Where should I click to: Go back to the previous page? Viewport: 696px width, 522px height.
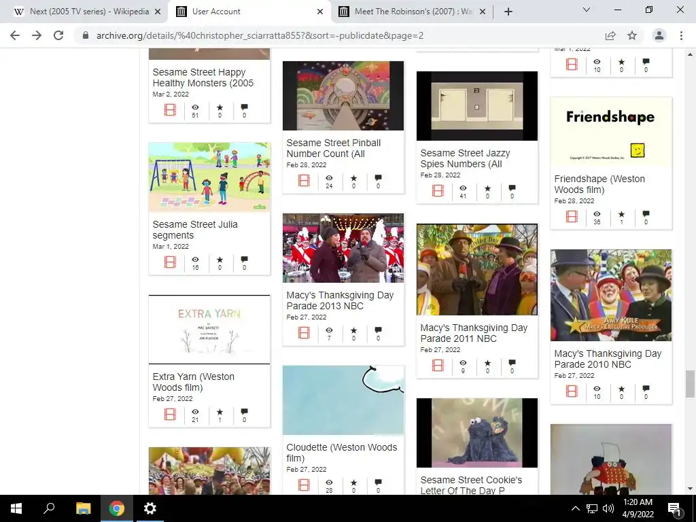pyautogui.click(x=15, y=35)
